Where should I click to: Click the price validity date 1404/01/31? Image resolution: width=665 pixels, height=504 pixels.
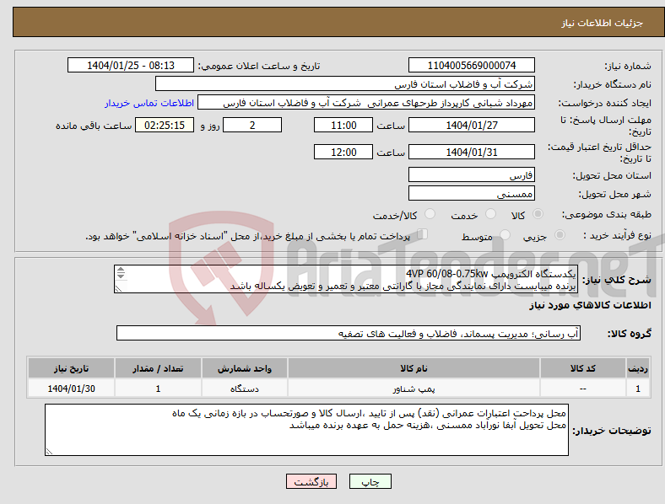coord(471,152)
